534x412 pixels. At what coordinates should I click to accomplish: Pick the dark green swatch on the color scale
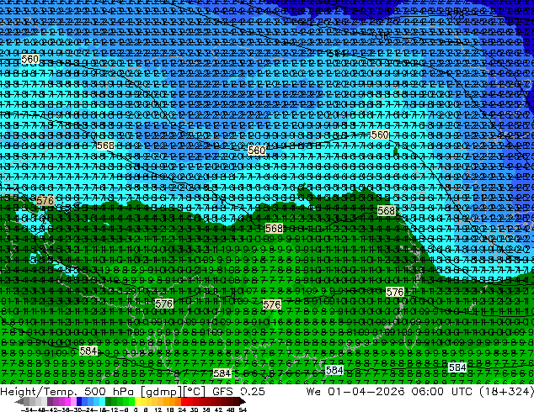[x=108, y=402]
